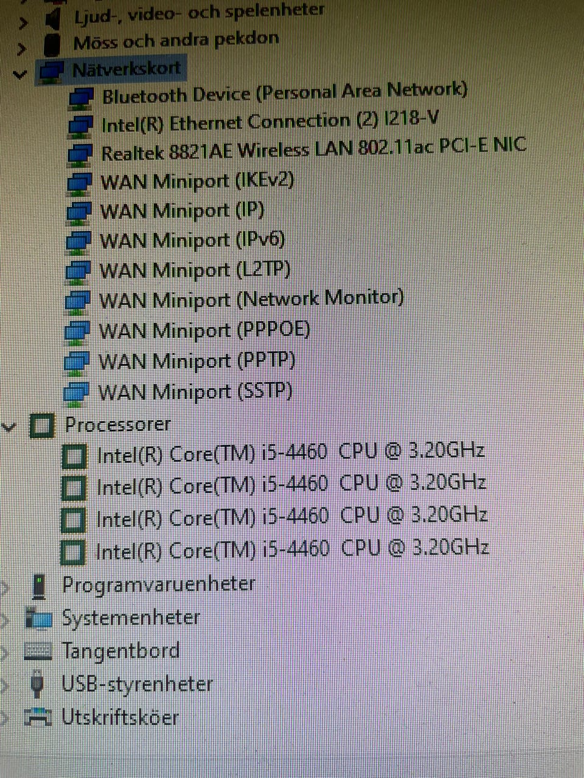Select WAN Miniport (PPPOE) entry
The image size is (584, 778).
pos(204,330)
